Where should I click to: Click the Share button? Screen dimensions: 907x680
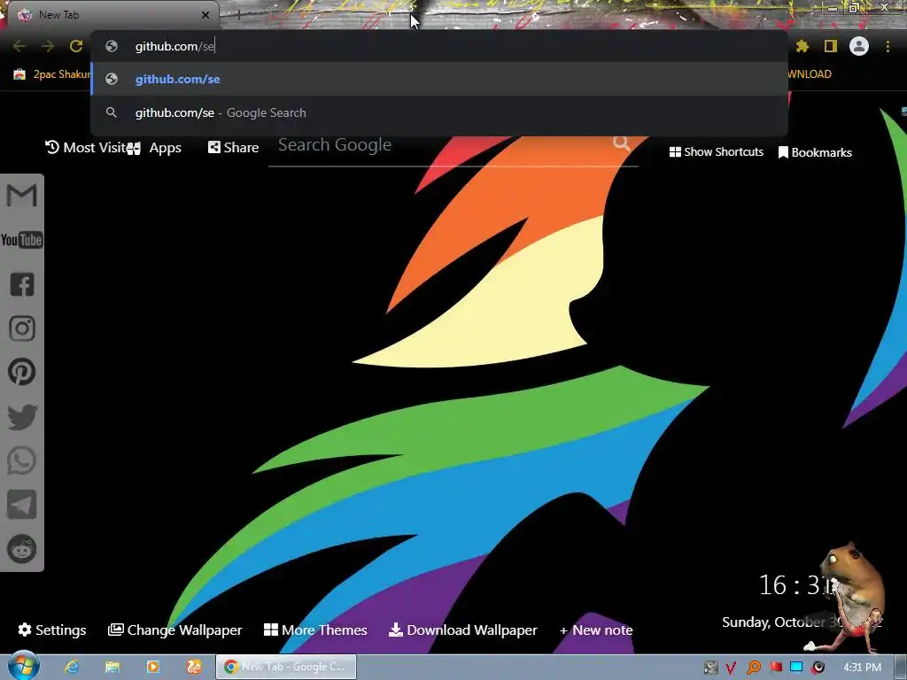(233, 148)
